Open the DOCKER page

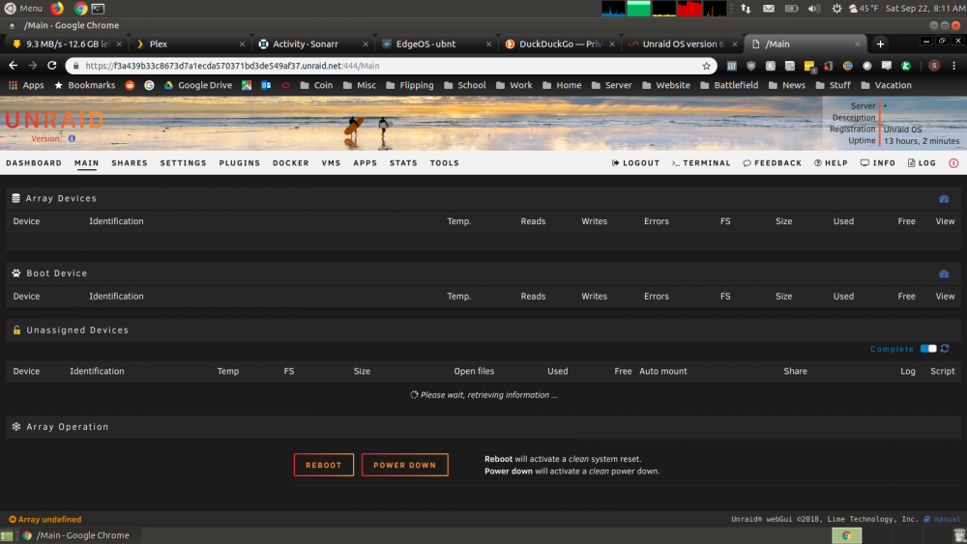point(291,163)
